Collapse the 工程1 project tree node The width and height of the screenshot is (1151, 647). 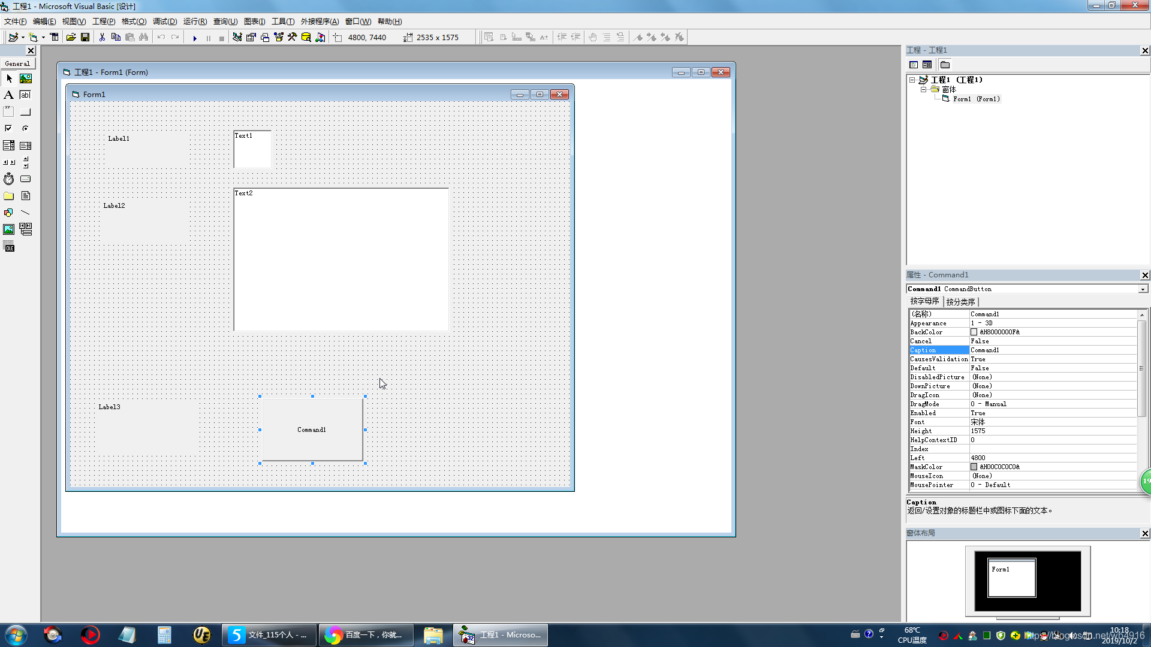tap(912, 80)
